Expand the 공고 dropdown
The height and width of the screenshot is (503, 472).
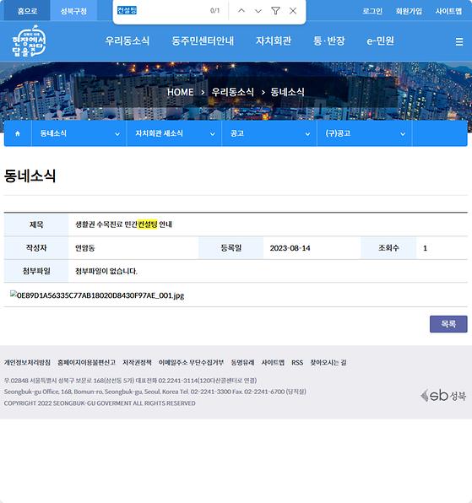point(269,133)
